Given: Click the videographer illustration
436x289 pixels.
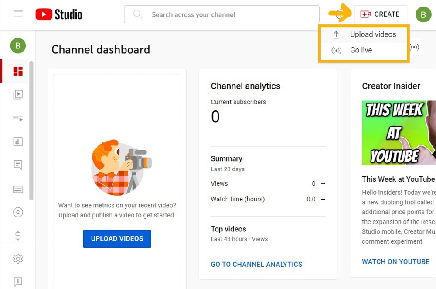Looking at the screenshot, I should click(122, 167).
